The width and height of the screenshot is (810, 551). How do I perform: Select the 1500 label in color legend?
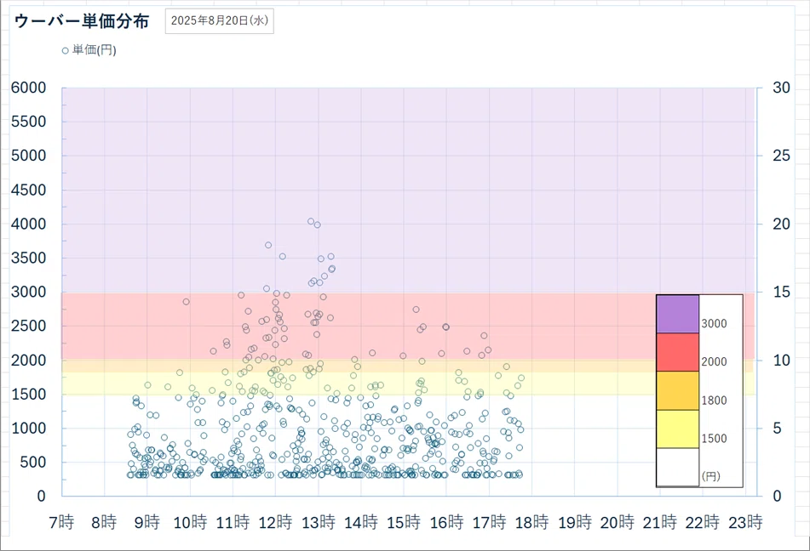tap(714, 439)
